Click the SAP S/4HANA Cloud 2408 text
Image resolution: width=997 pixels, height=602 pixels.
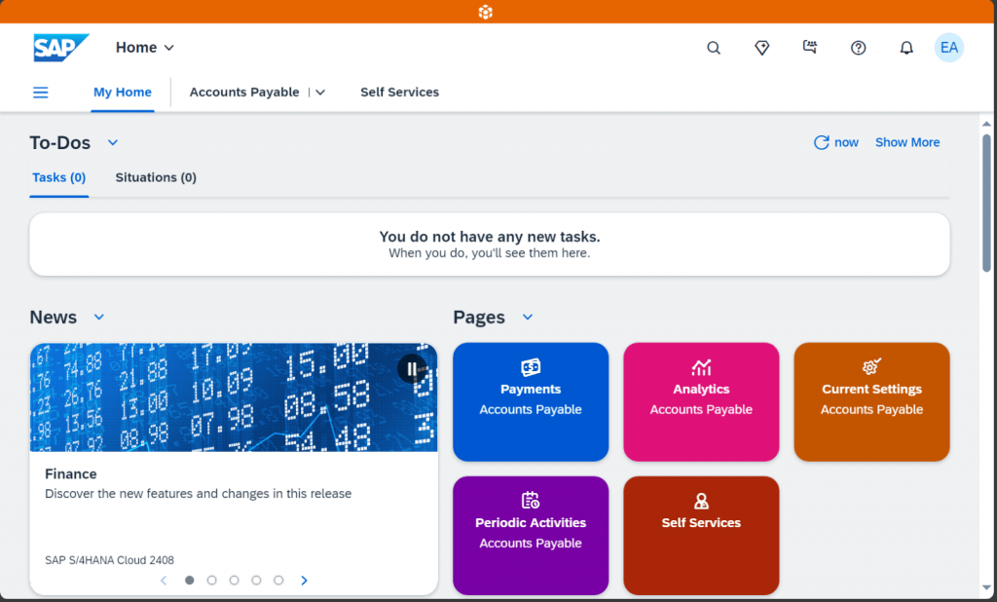click(x=109, y=560)
